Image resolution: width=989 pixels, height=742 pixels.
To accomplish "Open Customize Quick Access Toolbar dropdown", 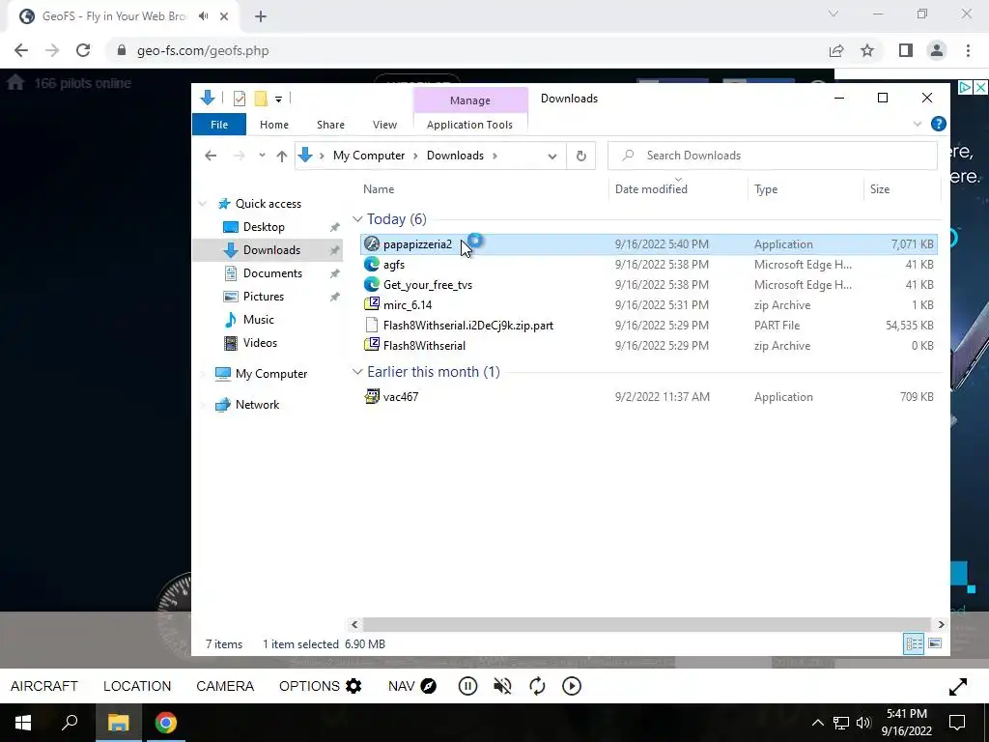I will click(x=278, y=100).
